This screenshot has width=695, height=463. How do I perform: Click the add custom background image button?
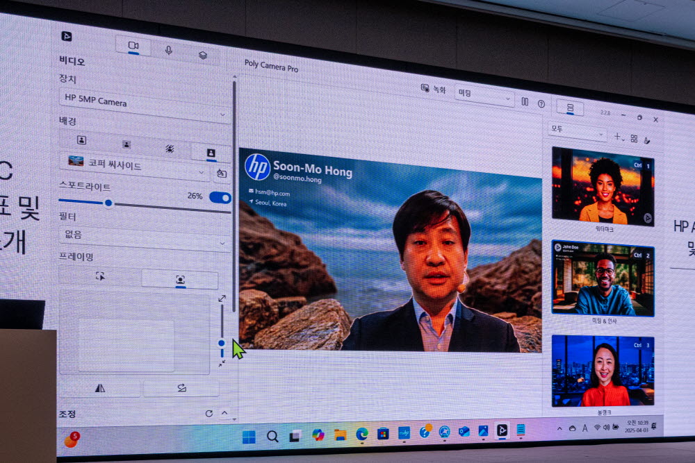(222, 174)
